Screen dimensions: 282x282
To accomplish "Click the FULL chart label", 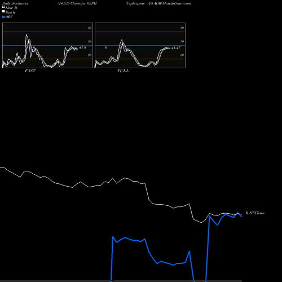I will 123,71.
